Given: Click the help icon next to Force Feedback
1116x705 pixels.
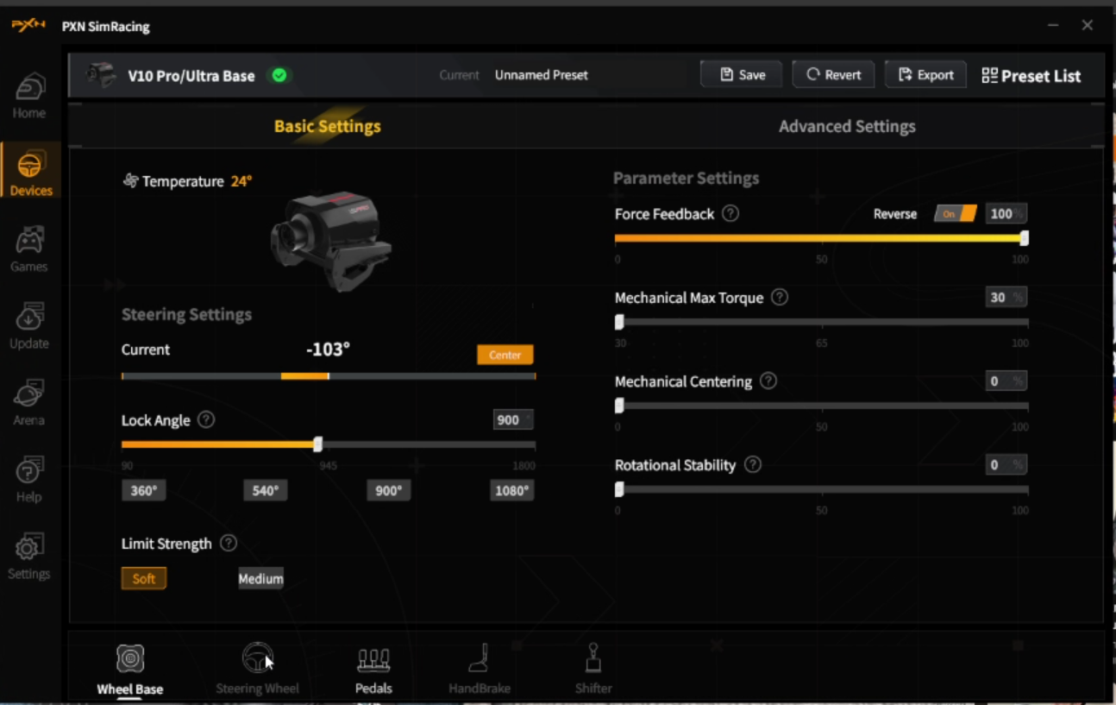Looking at the screenshot, I should (730, 213).
